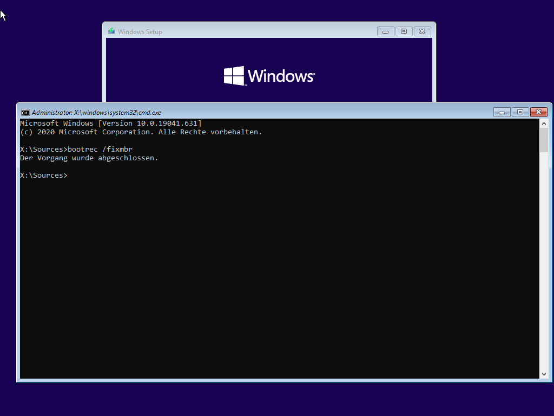Click 'Der Vorgang wurde abgeschlossen.' output line

pos(89,158)
